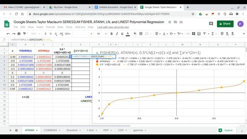Image resolution: width=247 pixels, height=139 pixels.
Task: Click the insert link icon
Action: 188,34
